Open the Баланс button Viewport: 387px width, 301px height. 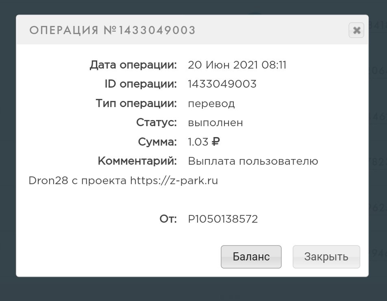point(251,257)
